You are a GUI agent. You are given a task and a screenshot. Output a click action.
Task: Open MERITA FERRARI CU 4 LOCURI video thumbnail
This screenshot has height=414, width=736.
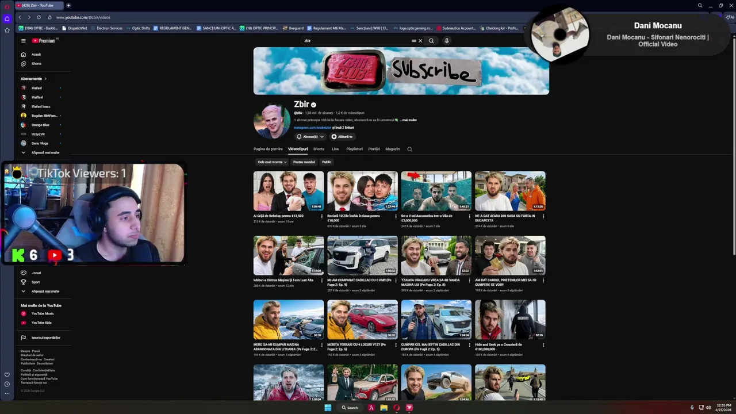point(362,320)
